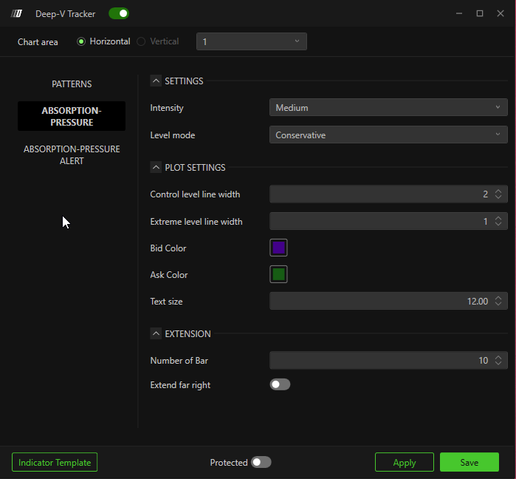Screen dimensions: 516x479
Task: Click the Apply button
Action: pos(405,463)
